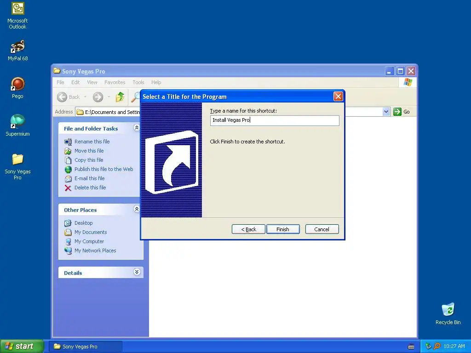Click inside the shortcut name field

click(275, 120)
